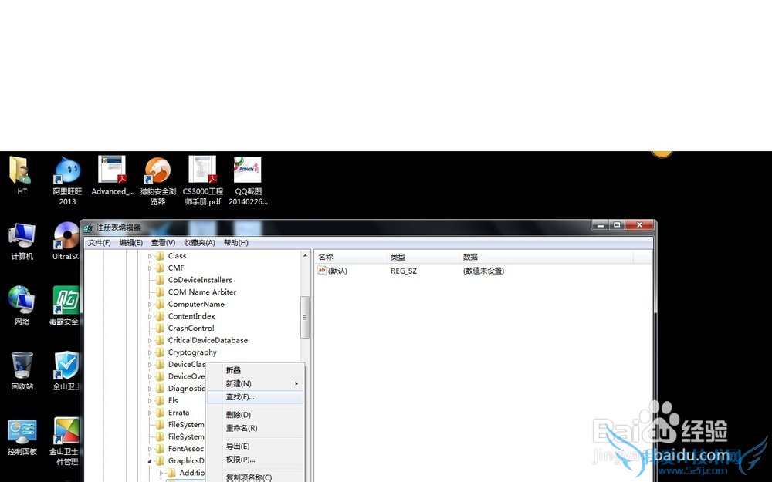The image size is (772, 482).
Task: Launch 阿里旺旺 2013 desktop shortcut
Action: [x=67, y=180]
